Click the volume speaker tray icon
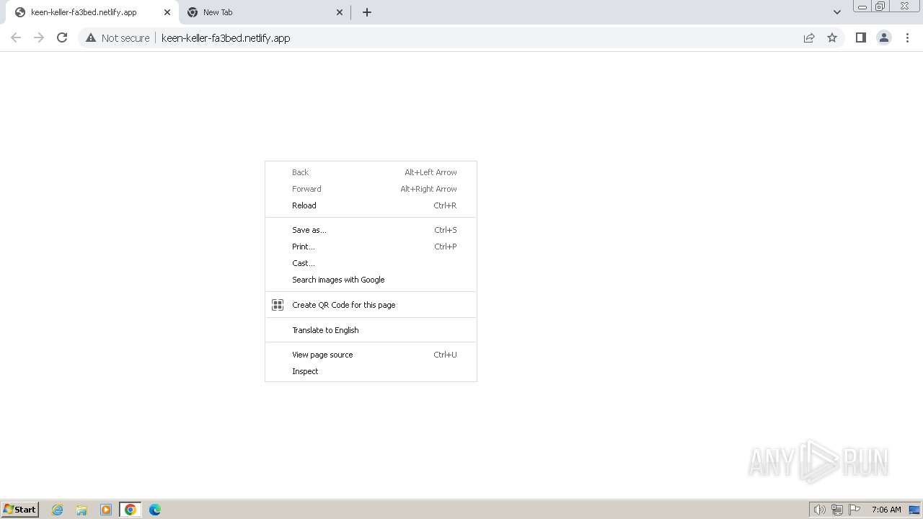Viewport: 923px width, 519px height. coord(820,510)
